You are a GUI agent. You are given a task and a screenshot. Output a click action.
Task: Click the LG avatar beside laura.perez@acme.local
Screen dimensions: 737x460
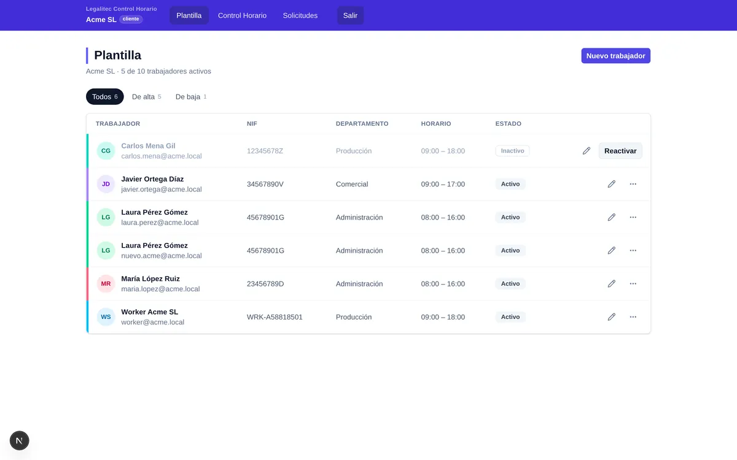pos(106,217)
